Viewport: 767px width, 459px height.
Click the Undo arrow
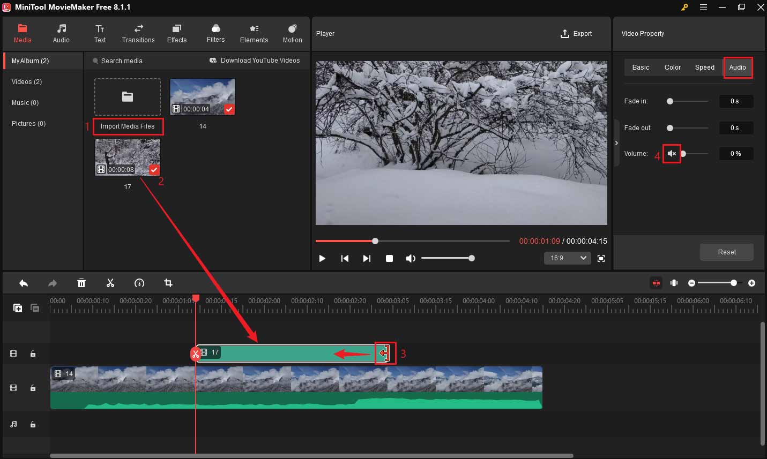(24, 283)
